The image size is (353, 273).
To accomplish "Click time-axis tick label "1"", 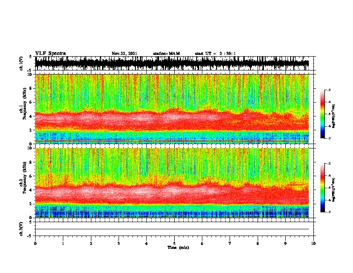I will pos(63,244).
